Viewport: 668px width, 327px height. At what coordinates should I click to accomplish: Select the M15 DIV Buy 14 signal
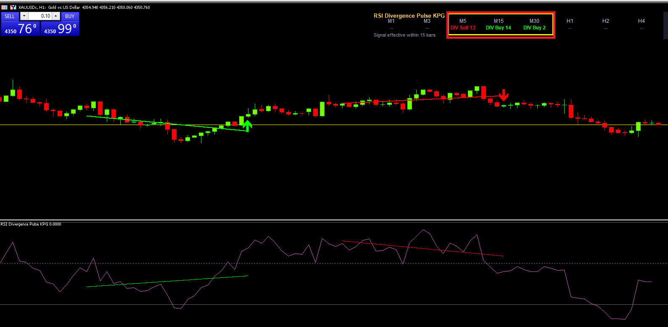(499, 24)
